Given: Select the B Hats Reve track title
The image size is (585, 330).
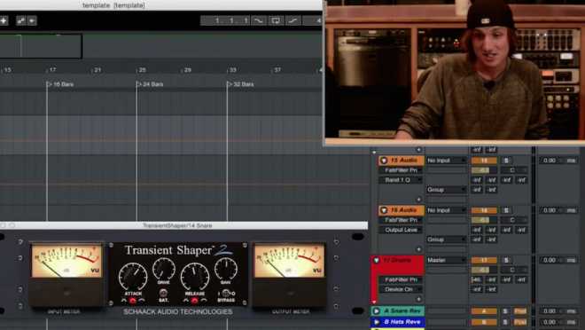Looking at the screenshot, I should pyautogui.click(x=402, y=322).
